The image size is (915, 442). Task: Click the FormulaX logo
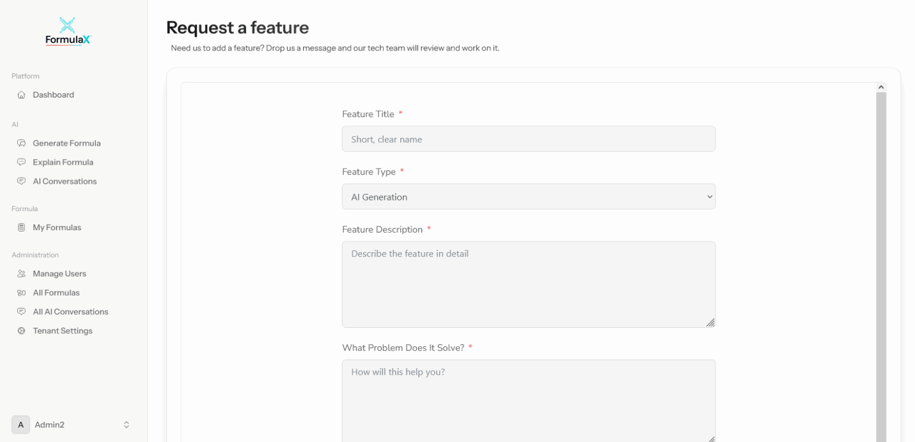coord(68,32)
